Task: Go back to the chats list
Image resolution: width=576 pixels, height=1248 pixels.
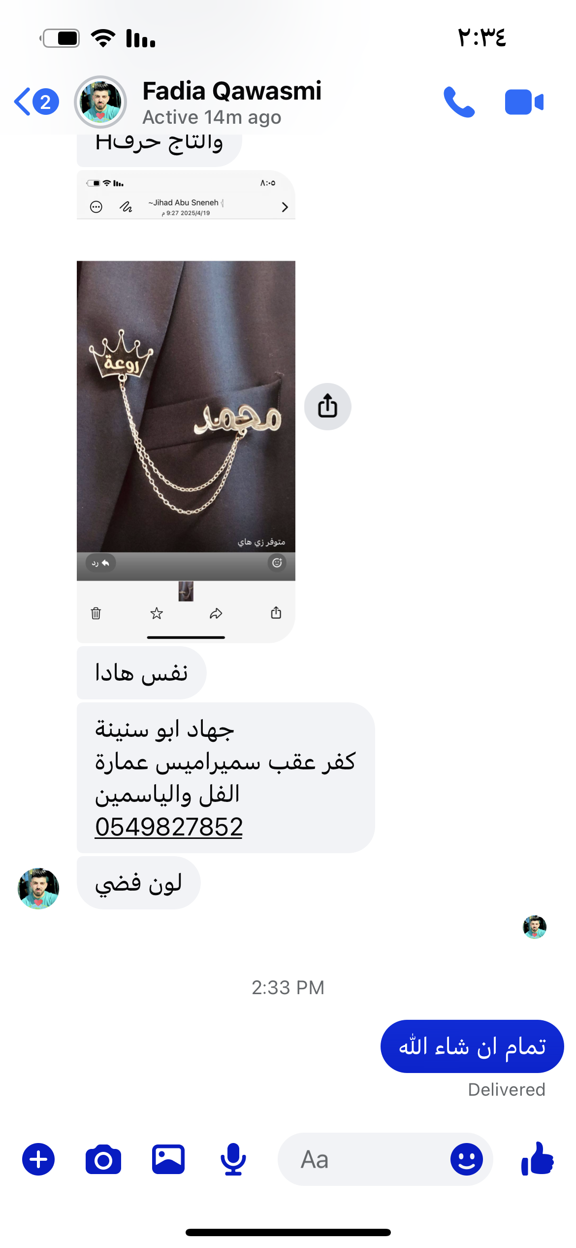Action: [36, 102]
